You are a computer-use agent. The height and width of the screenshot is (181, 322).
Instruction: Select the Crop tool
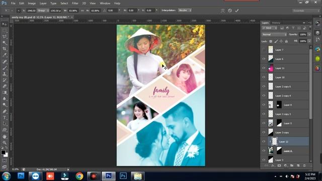[x=5, y=49]
